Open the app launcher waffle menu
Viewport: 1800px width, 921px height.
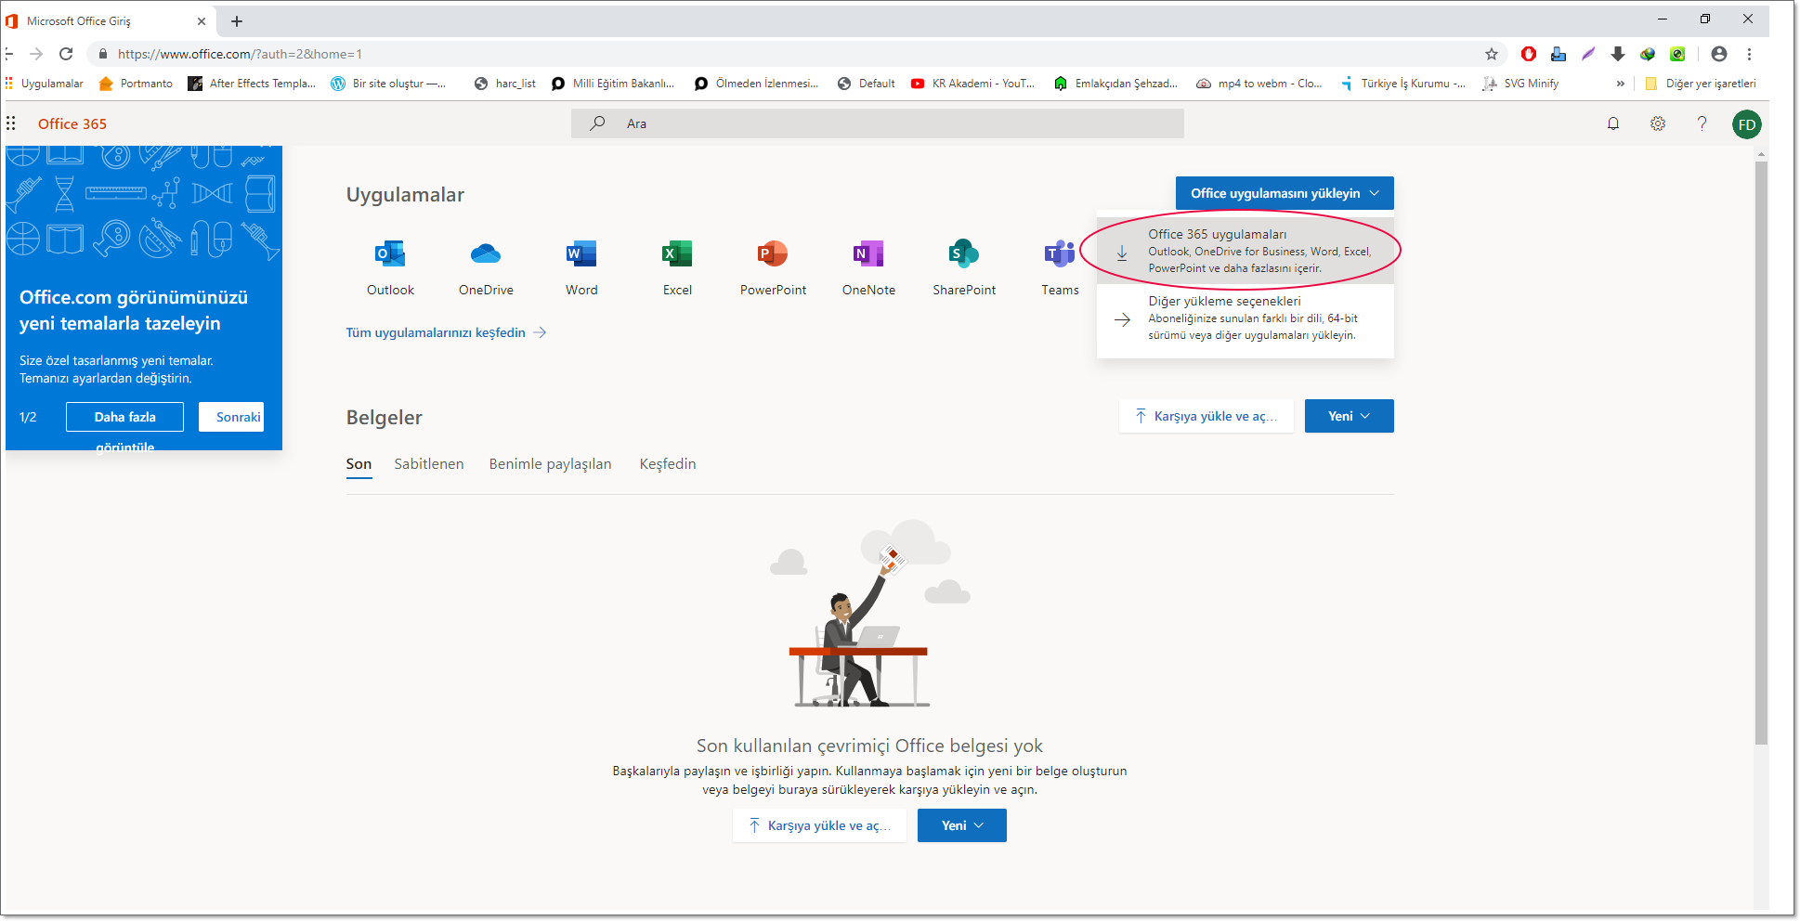pyautogui.click(x=11, y=123)
